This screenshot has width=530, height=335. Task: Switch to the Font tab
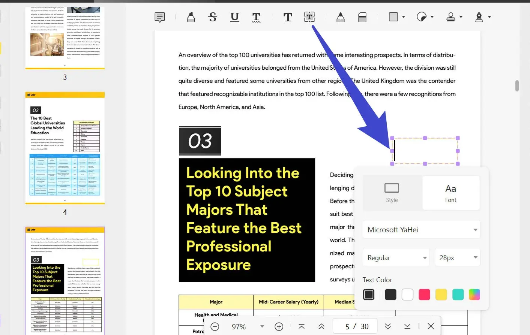pos(450,193)
